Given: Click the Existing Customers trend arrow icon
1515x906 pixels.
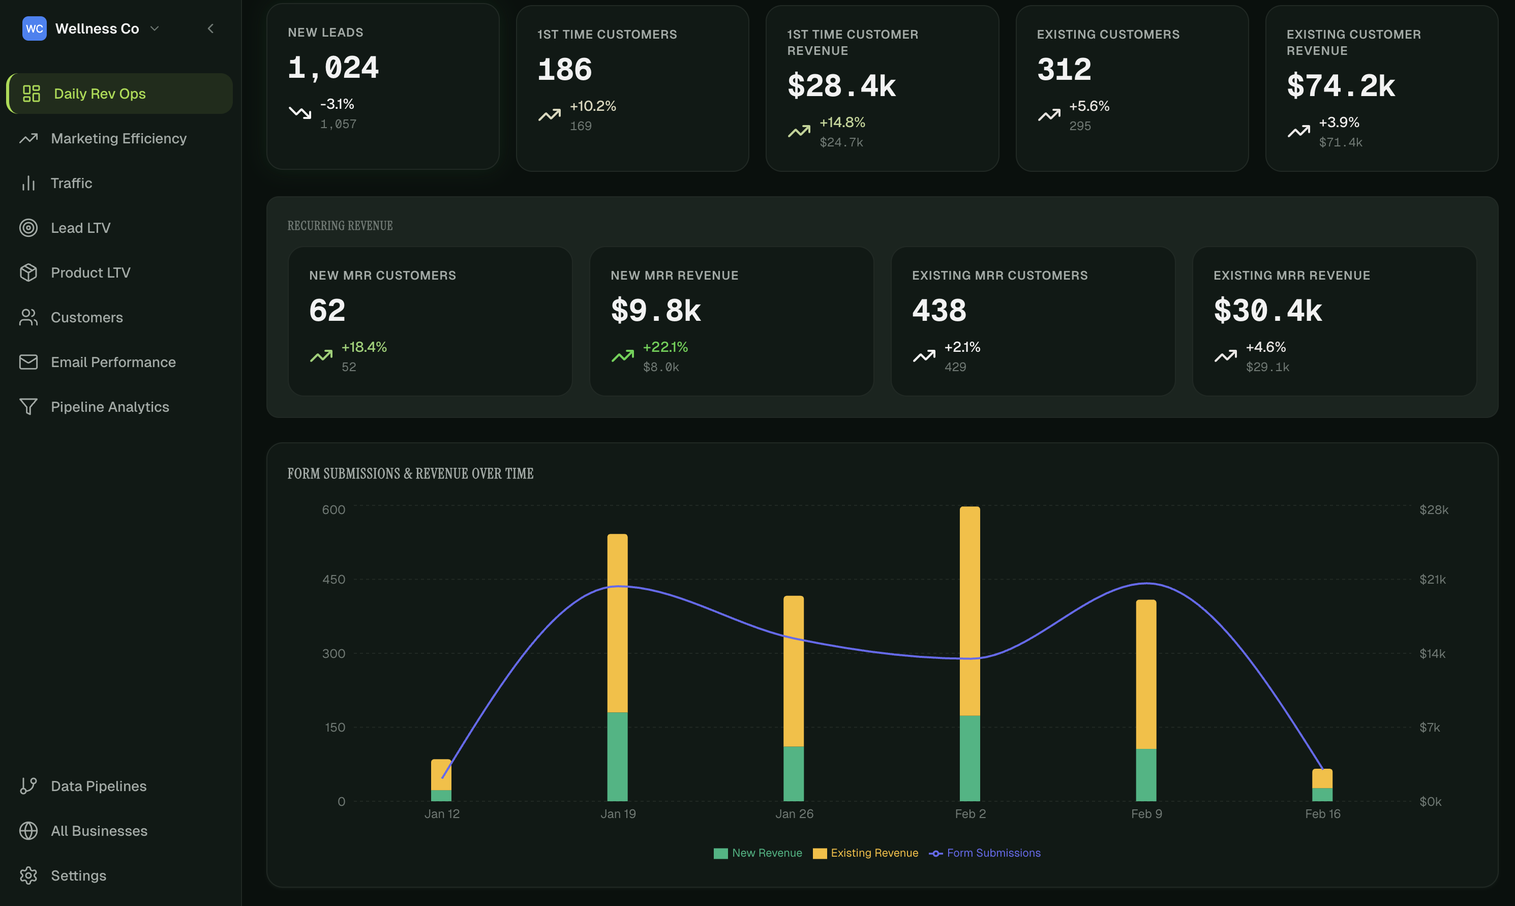Looking at the screenshot, I should pos(1049,115).
